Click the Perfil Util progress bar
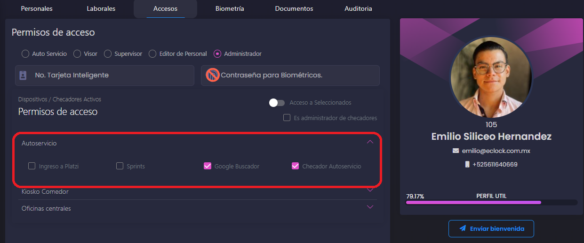Image resolution: width=584 pixels, height=243 pixels. (x=491, y=203)
